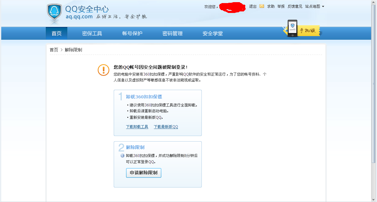Viewport: 377px width, 202px height.
Task: Go to the 首页 navigation tab
Action: pos(57,33)
